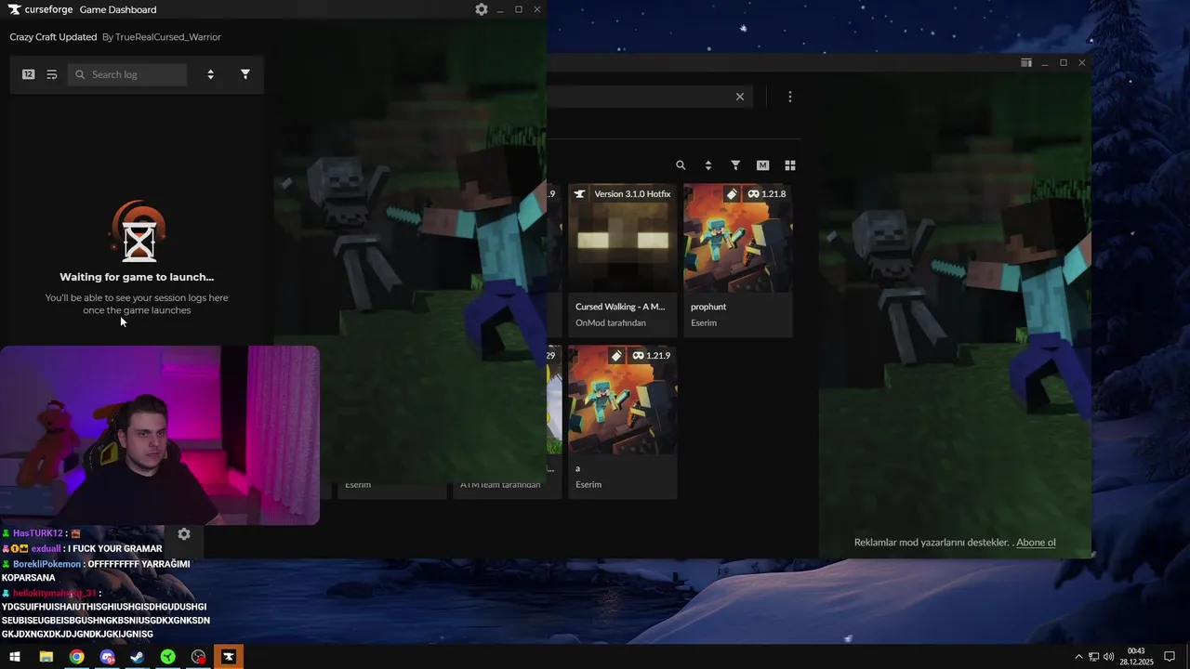Toggle word wrap in log toolbar

click(x=52, y=74)
